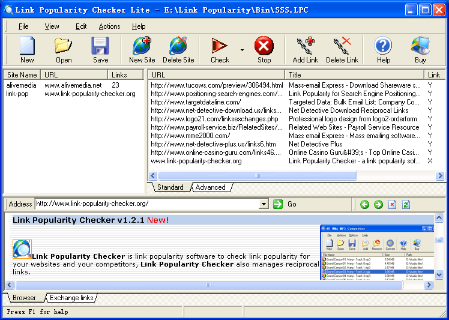Screen dimensions: 449x320
Task: Click the browser pane scroll left arrow
Action: (10, 285)
